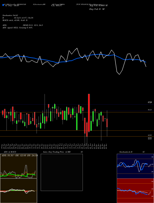Open the ADX indicator chart panel
Image resolution: width=154 pixels, height=203 pixels.
pos(18,166)
